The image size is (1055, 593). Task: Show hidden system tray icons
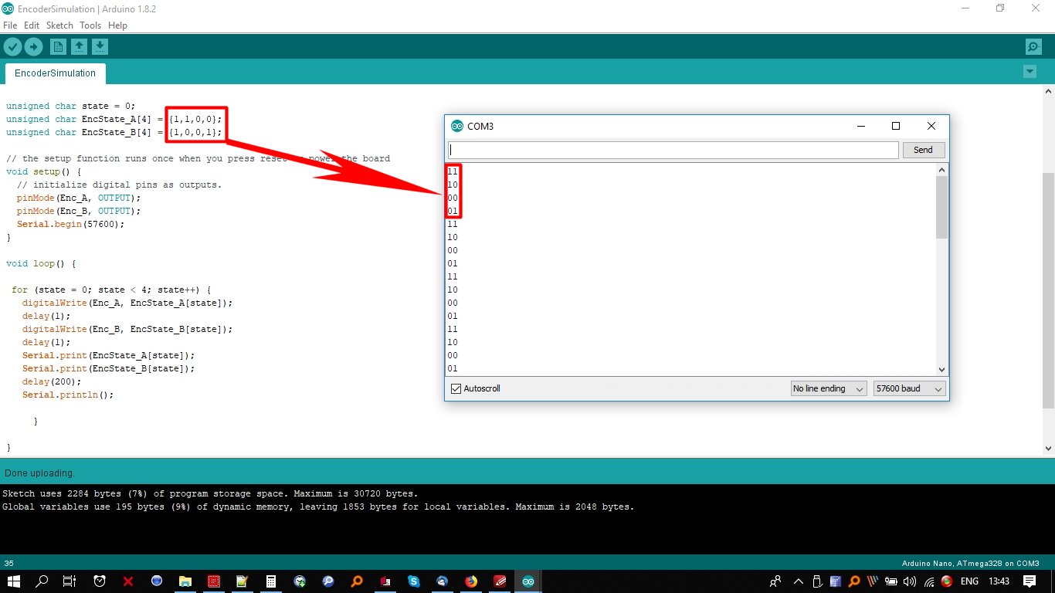799,581
